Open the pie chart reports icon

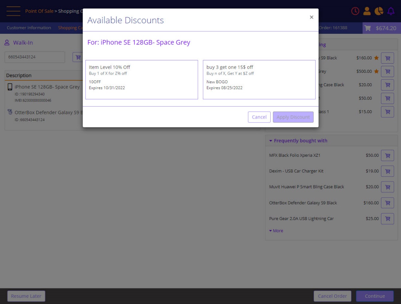coord(379,11)
